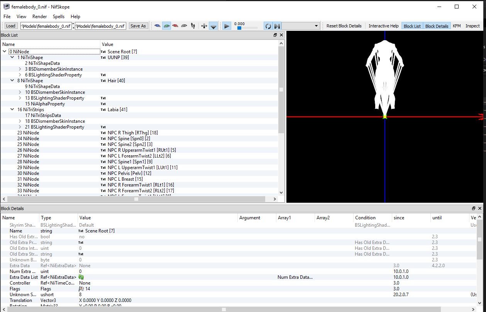Toggle the green eye view icon

pos(166,26)
